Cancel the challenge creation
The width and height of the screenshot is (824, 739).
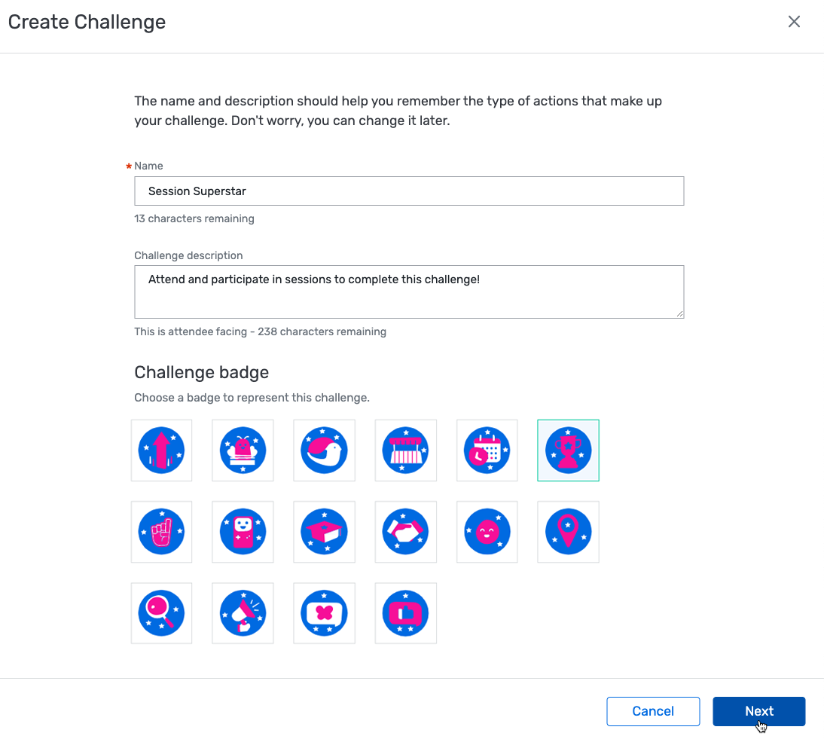(x=653, y=711)
